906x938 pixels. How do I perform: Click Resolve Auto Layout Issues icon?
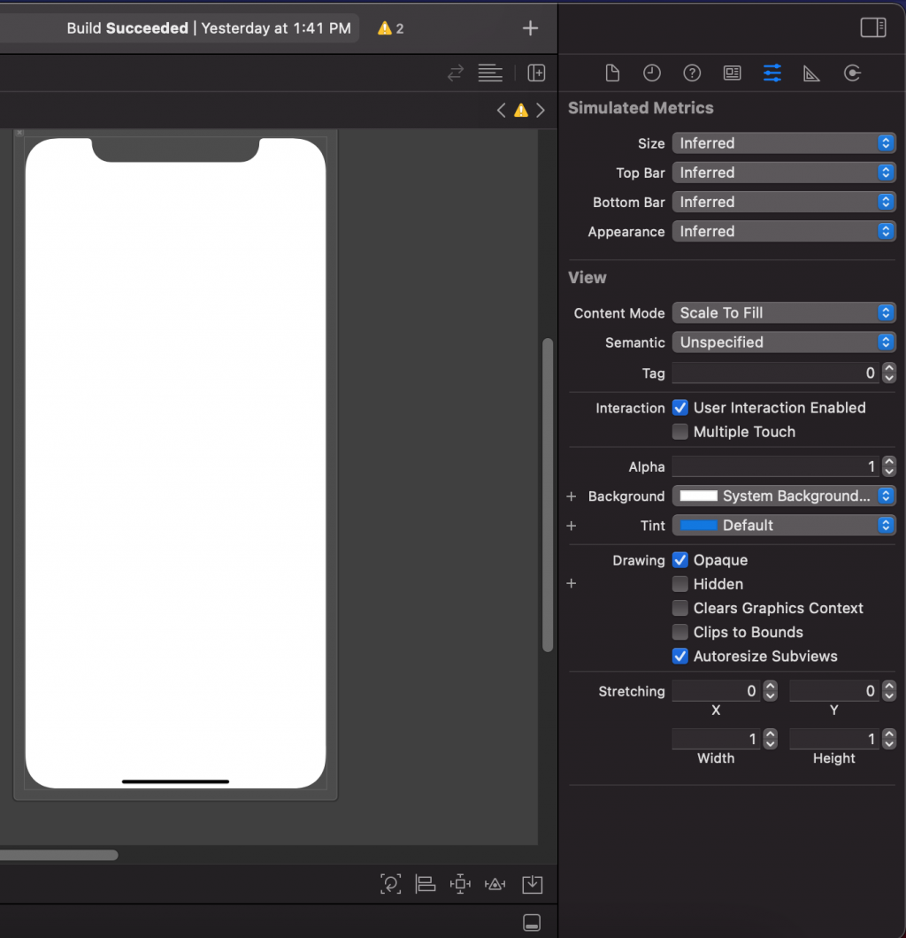click(x=495, y=883)
